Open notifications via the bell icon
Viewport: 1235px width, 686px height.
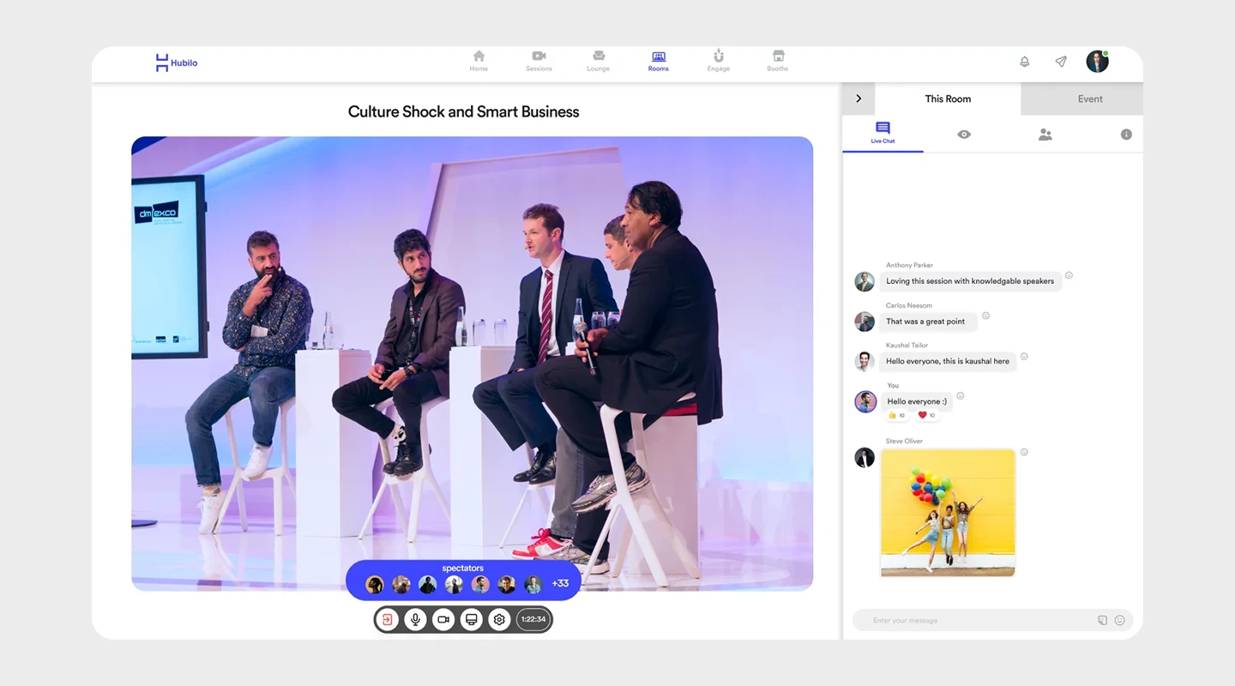[x=1024, y=62]
